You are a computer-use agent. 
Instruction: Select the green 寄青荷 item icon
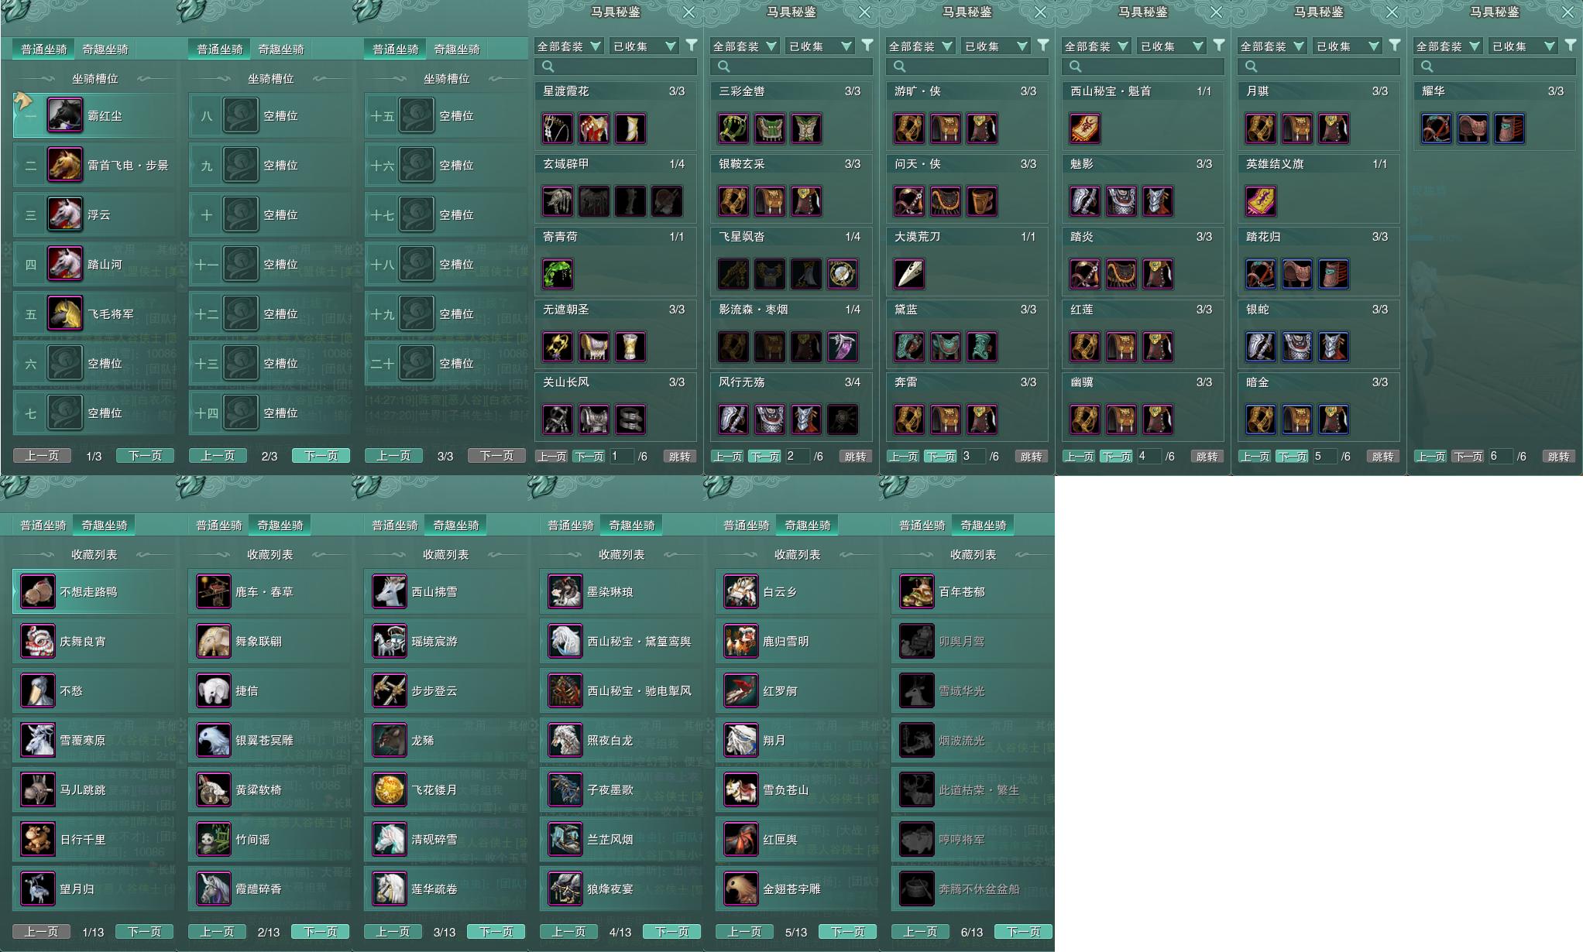coord(558,273)
